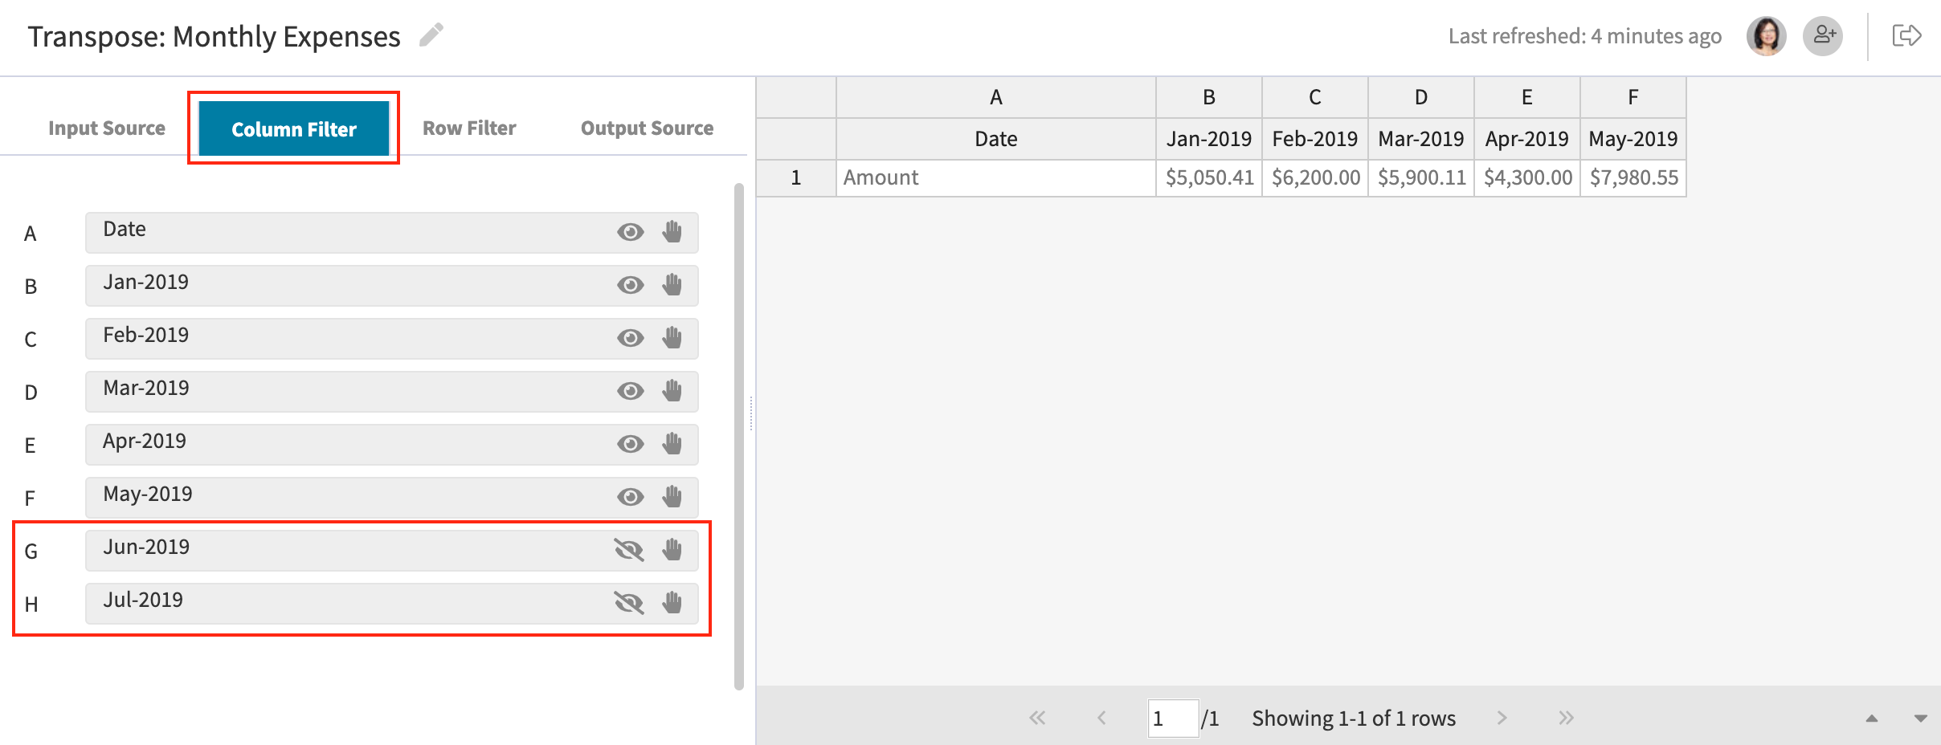Grab the hand icon next to Date column
Image resolution: width=1941 pixels, height=745 pixels.
pyautogui.click(x=672, y=232)
